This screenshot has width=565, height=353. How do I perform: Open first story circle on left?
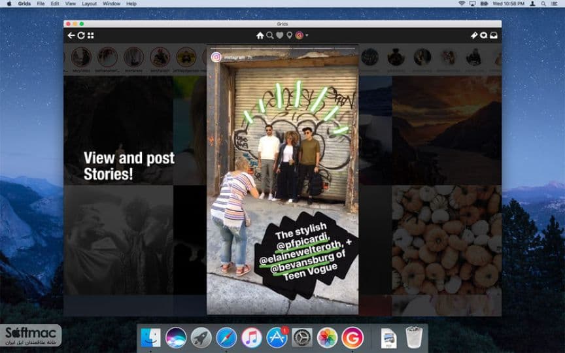point(81,57)
